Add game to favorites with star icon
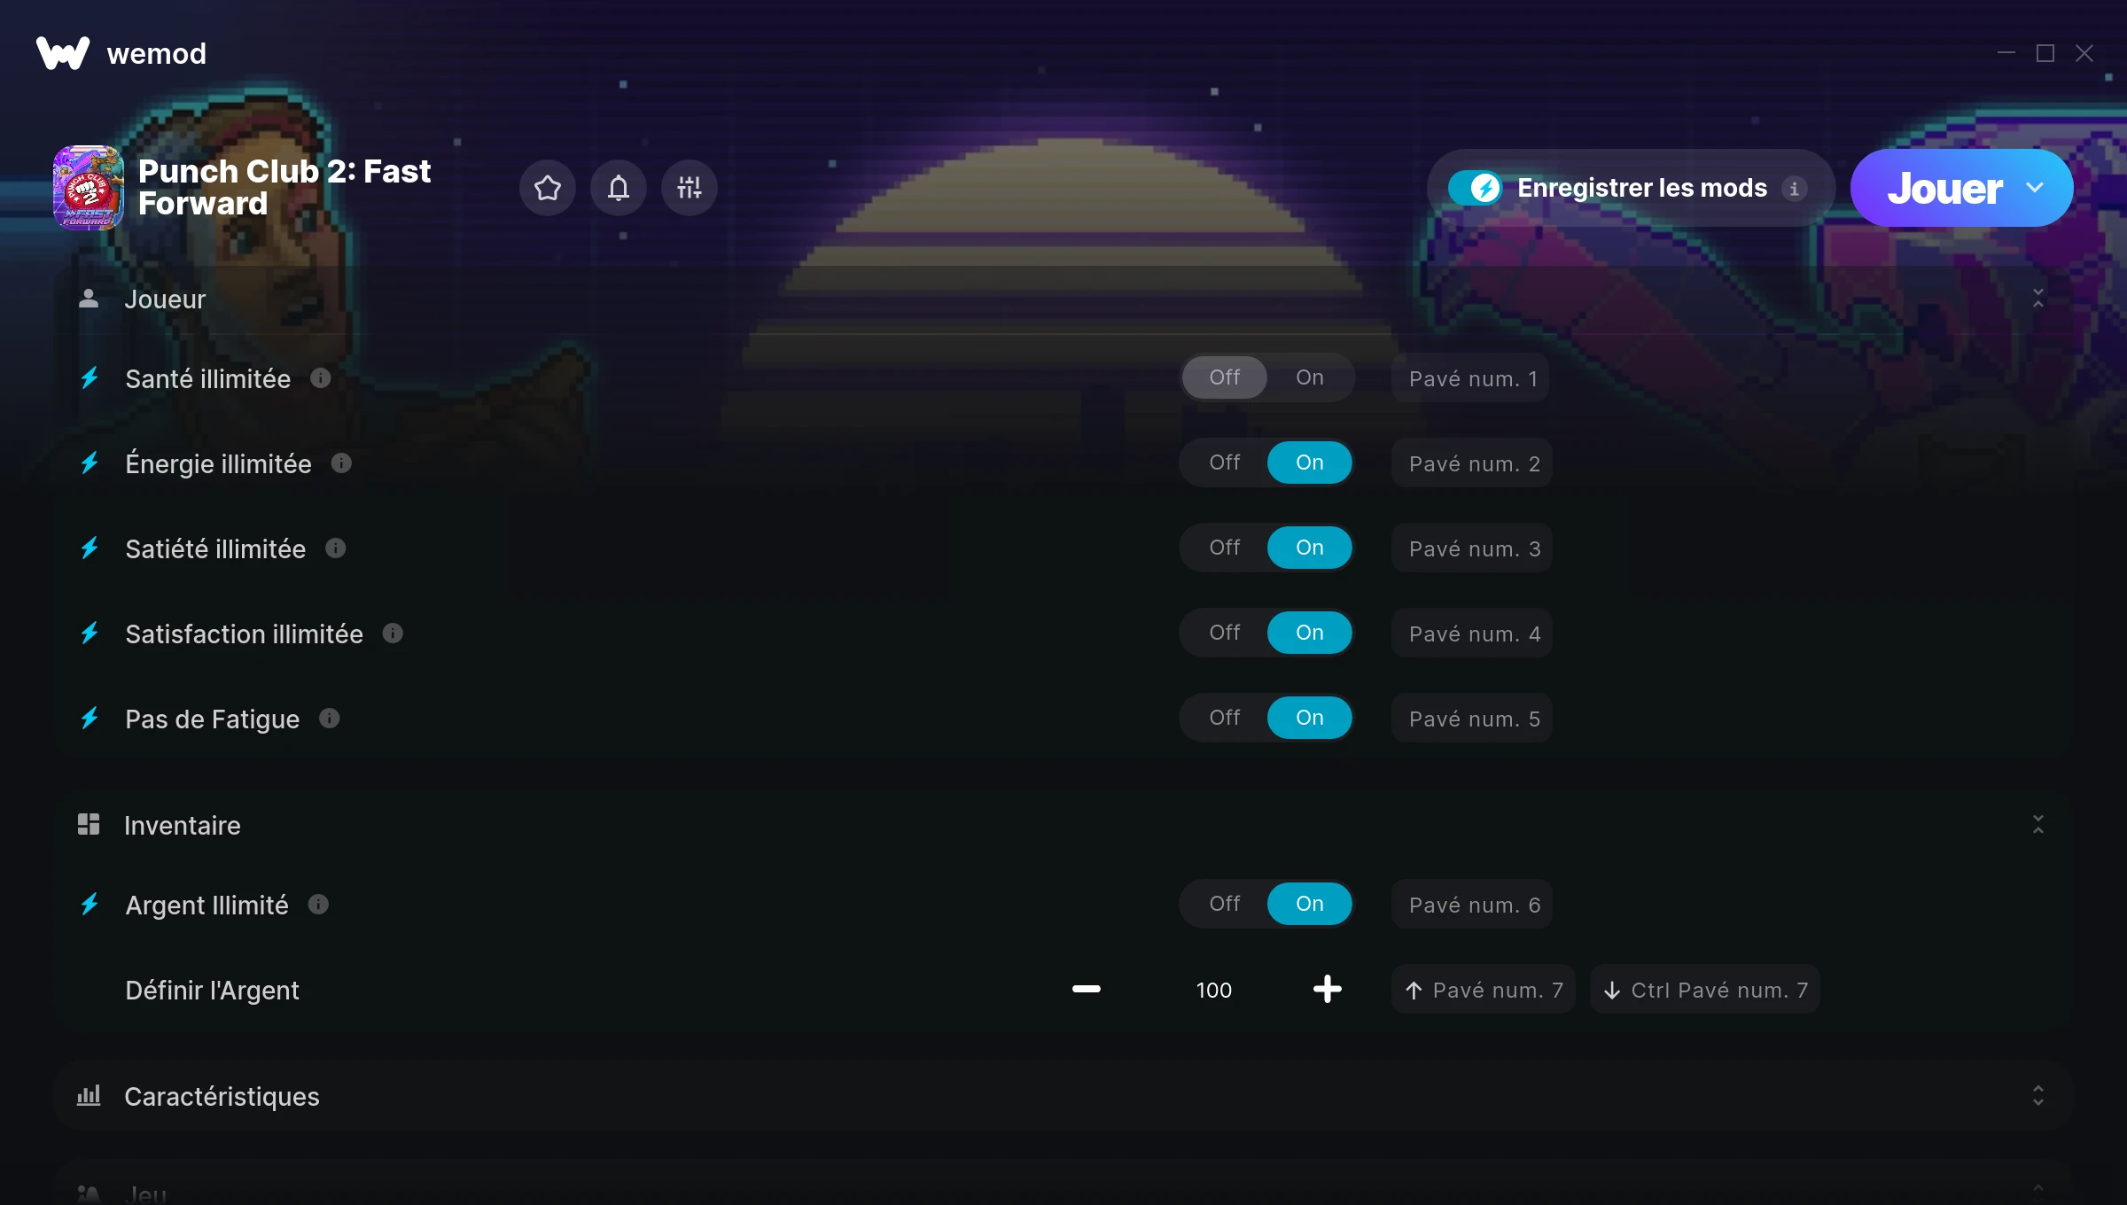This screenshot has height=1205, width=2127. [x=547, y=188]
